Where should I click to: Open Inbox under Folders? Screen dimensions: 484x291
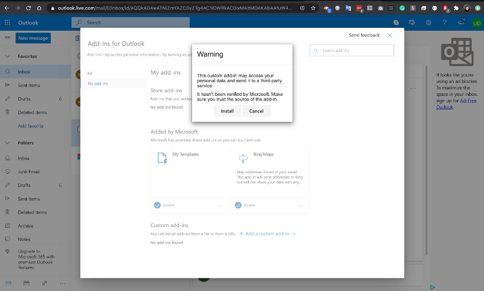35,158
